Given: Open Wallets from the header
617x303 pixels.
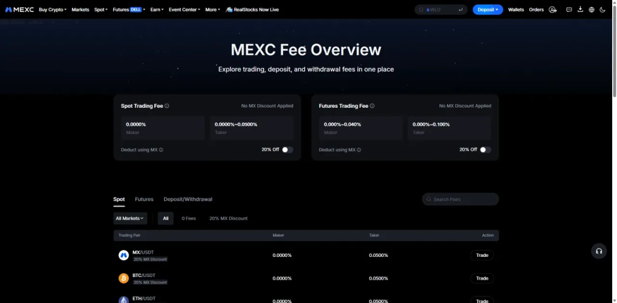Looking at the screenshot, I should tap(516, 10).
